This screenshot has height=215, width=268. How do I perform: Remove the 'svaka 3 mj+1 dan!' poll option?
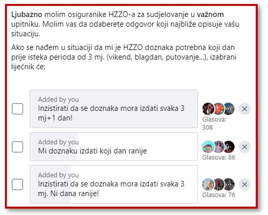point(245,108)
